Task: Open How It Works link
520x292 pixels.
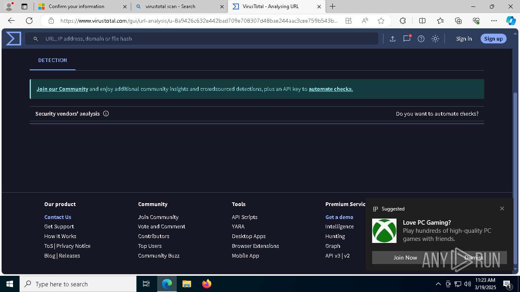Action: tap(60, 236)
